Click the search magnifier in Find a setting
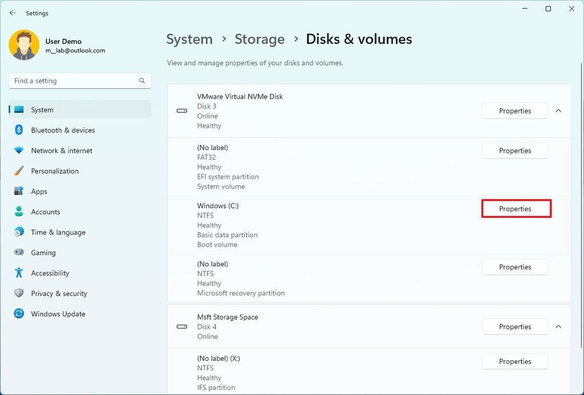Screen dimensions: 584x395 (x=141, y=80)
